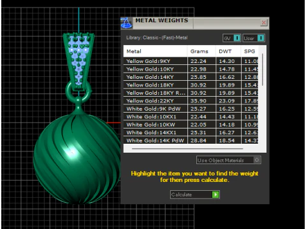Screen dimensions: 306x229
Task: Click the 23.09 DWT value
Action: [227, 101]
